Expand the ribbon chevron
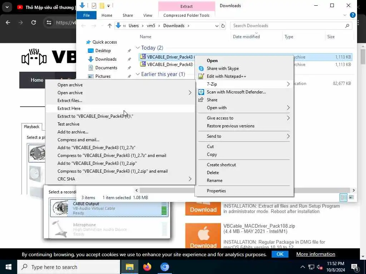Viewport: 366px width, 274px height. pyautogui.click(x=345, y=15)
